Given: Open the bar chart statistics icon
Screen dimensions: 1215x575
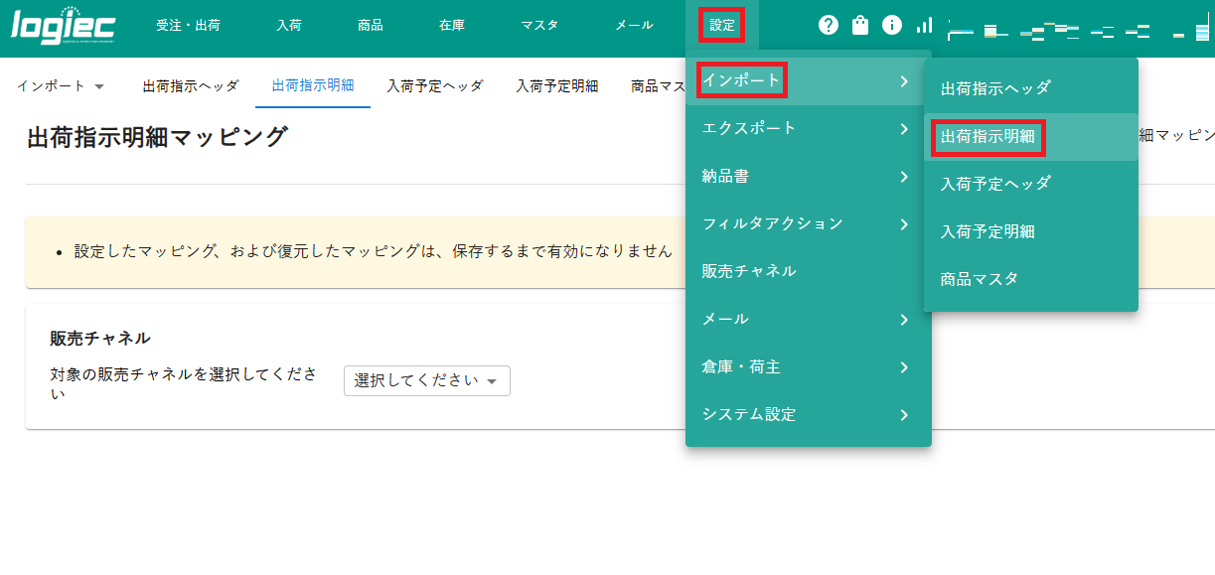Looking at the screenshot, I should (924, 24).
